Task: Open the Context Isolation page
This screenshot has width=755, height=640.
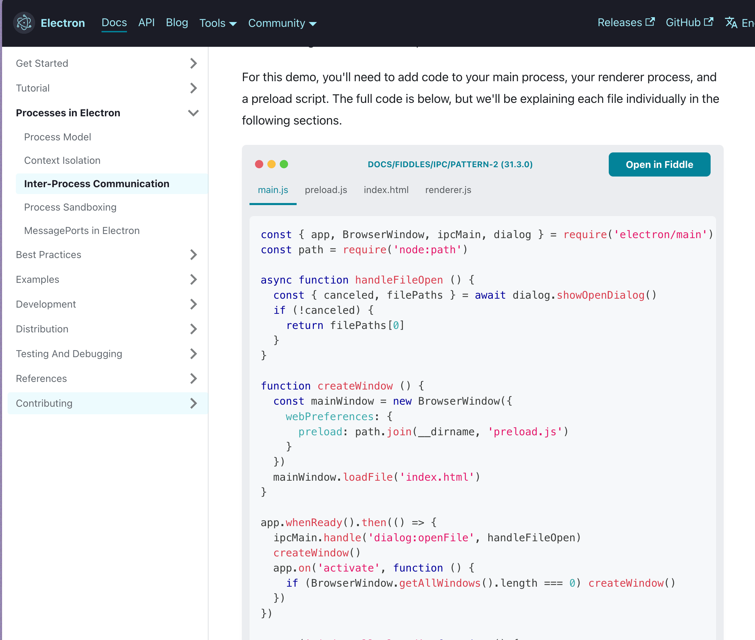Action: tap(62, 160)
